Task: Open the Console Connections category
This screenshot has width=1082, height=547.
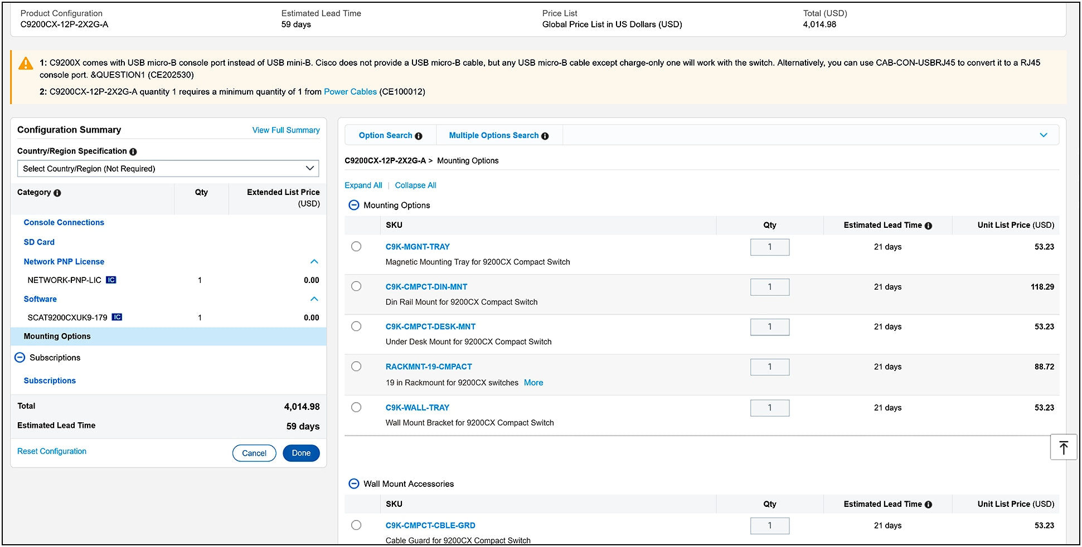Action: pyautogui.click(x=64, y=222)
